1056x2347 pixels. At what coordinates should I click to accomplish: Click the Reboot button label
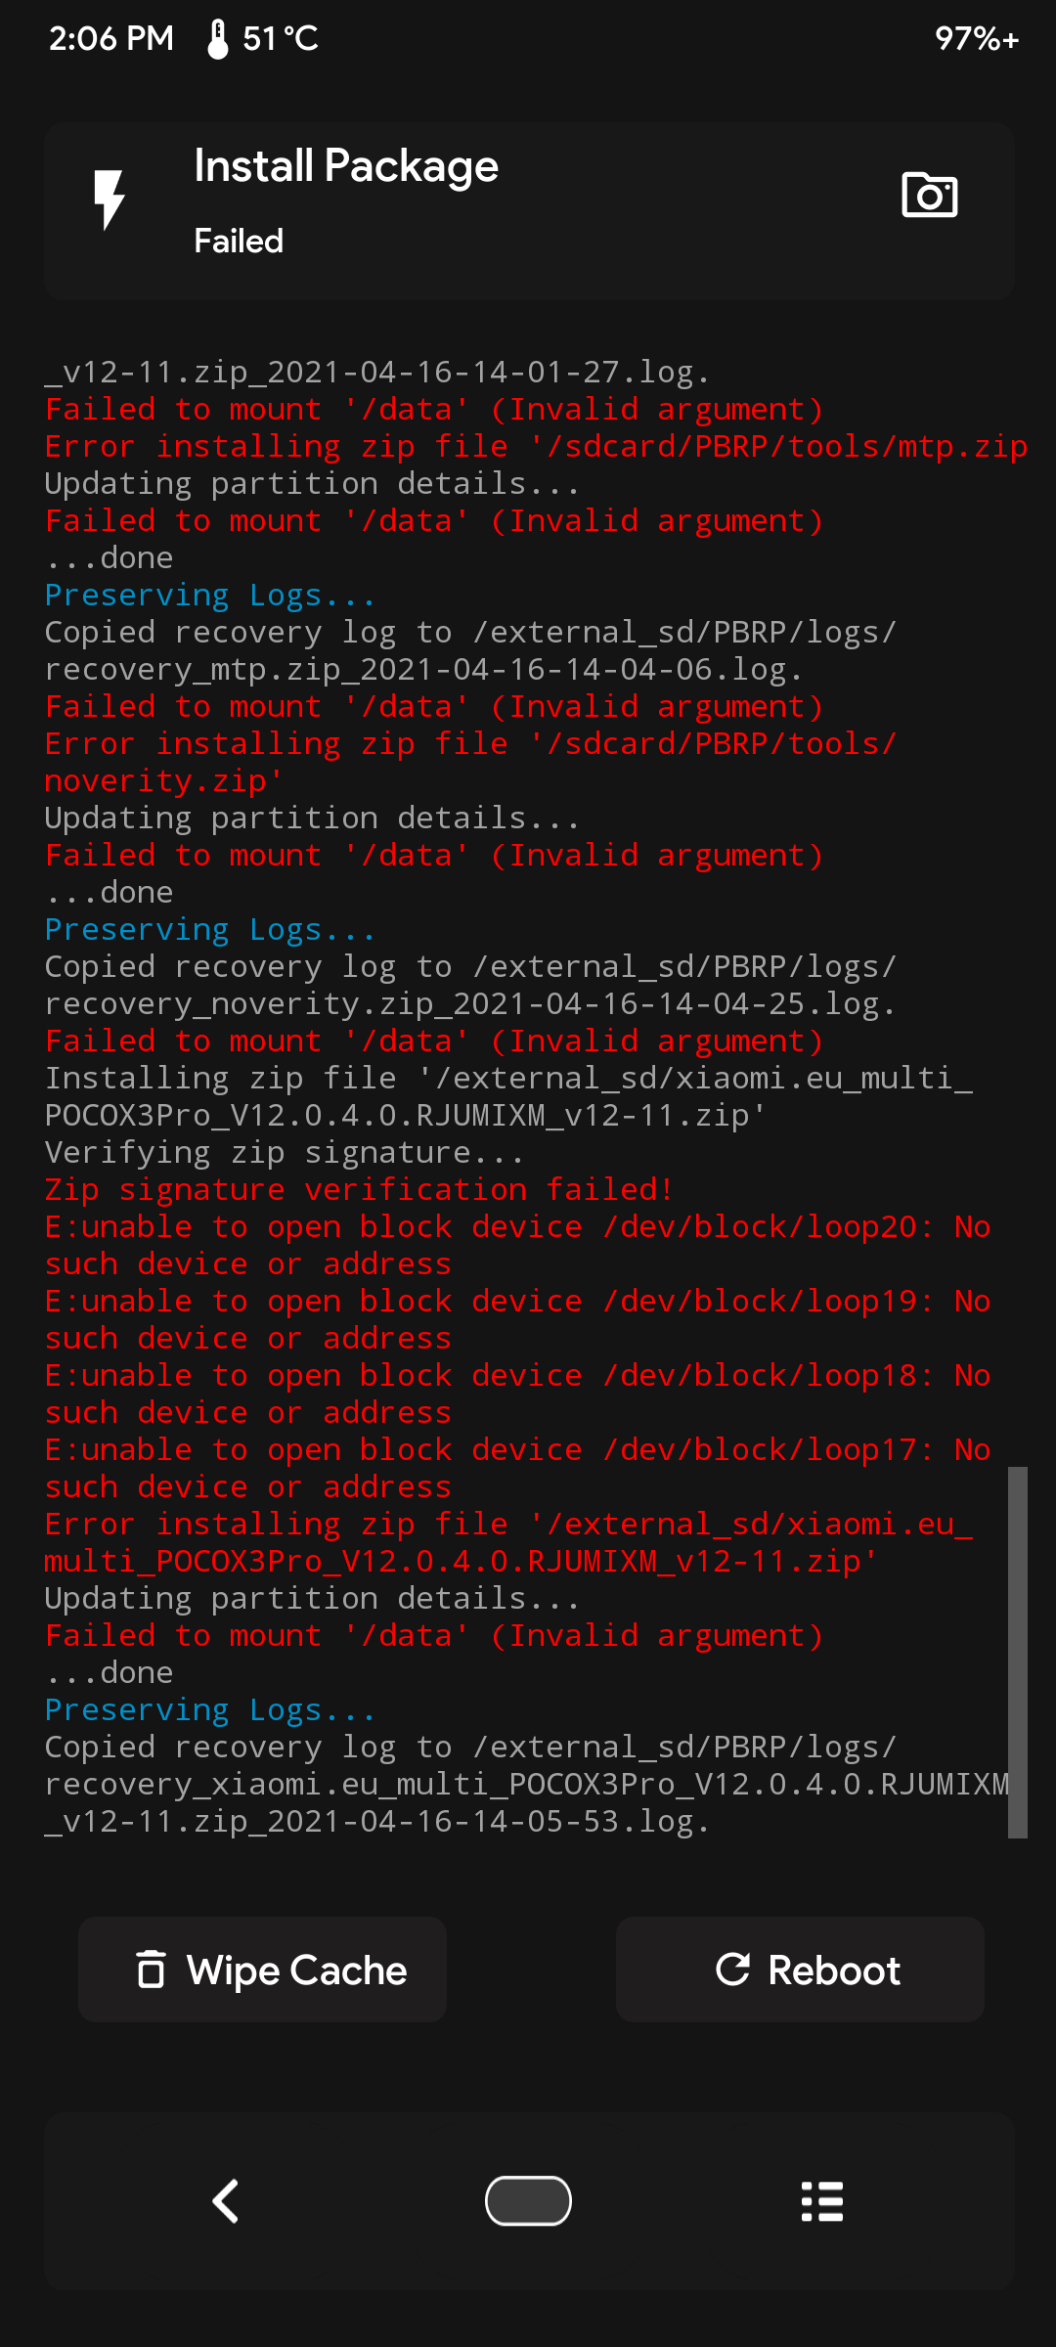[834, 1971]
